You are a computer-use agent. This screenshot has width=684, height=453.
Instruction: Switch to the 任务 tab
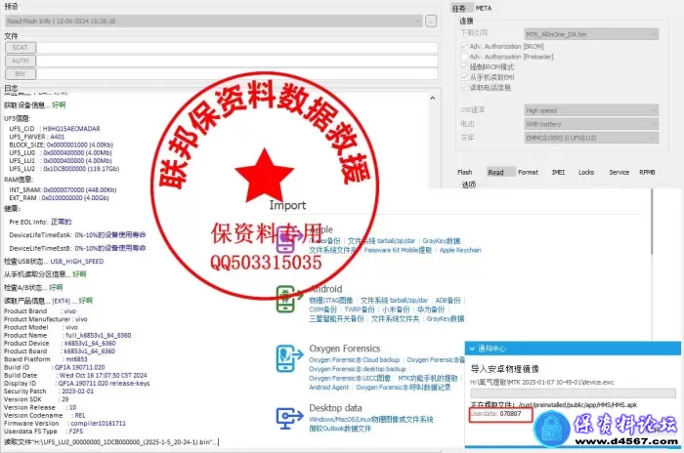tap(459, 8)
